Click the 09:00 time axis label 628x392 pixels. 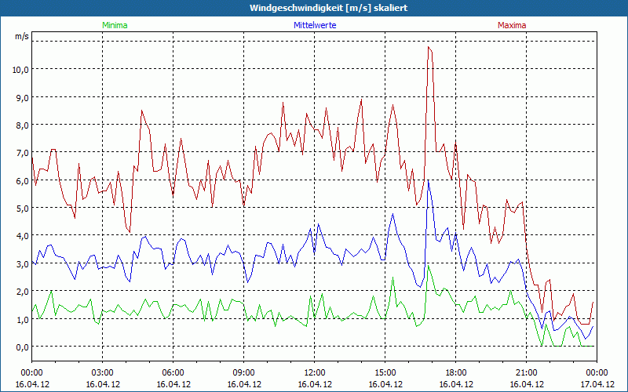[243, 373]
